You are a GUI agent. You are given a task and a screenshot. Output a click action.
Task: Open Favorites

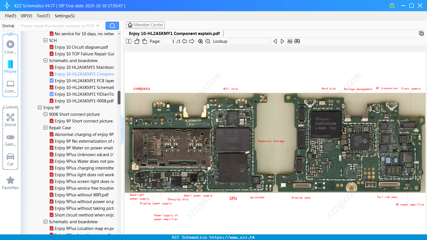(x=10, y=183)
